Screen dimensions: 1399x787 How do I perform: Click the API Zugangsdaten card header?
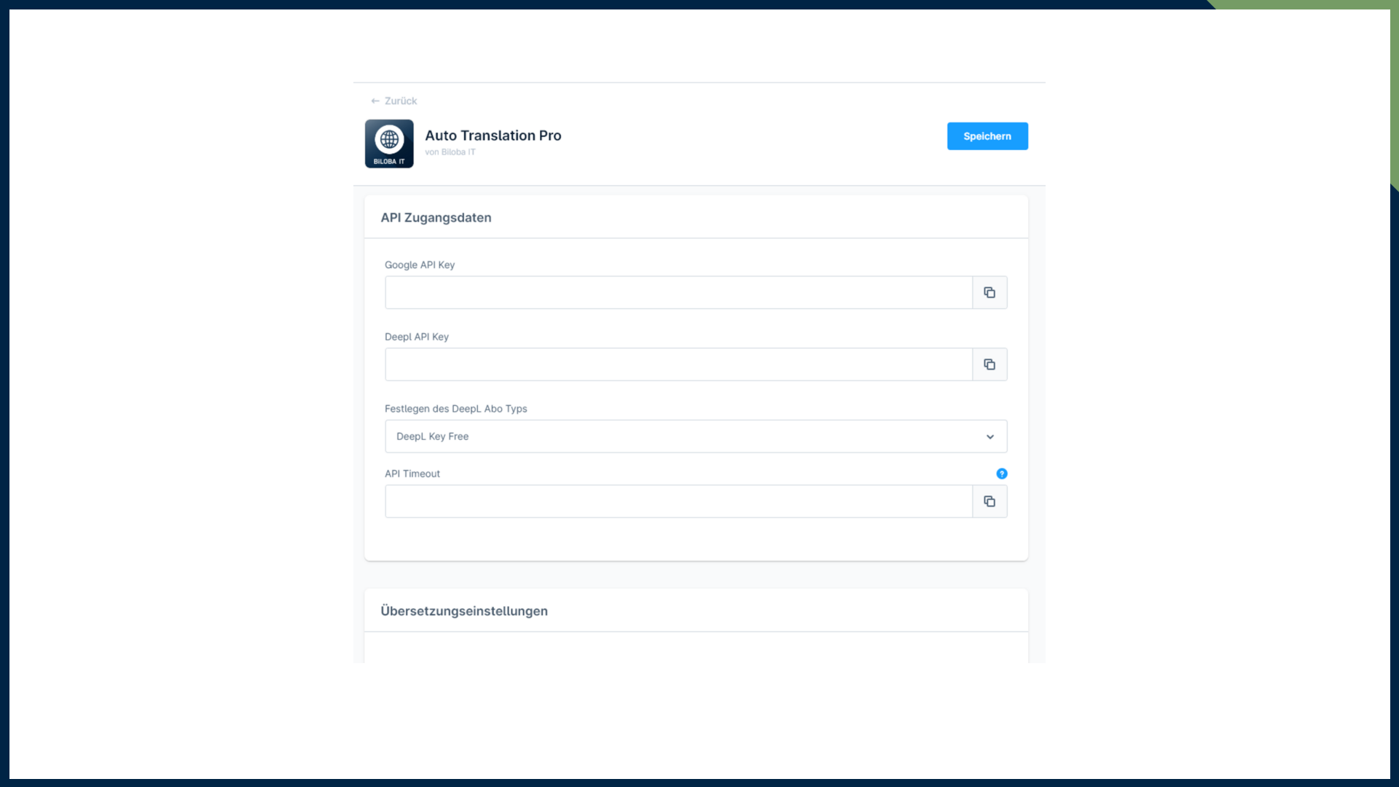436,218
